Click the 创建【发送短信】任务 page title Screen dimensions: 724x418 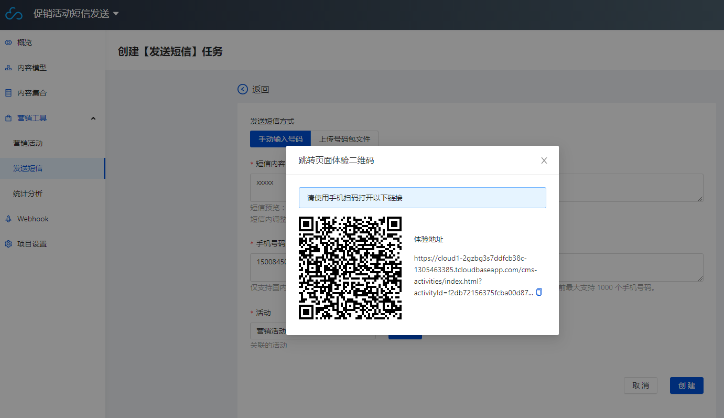click(x=170, y=51)
